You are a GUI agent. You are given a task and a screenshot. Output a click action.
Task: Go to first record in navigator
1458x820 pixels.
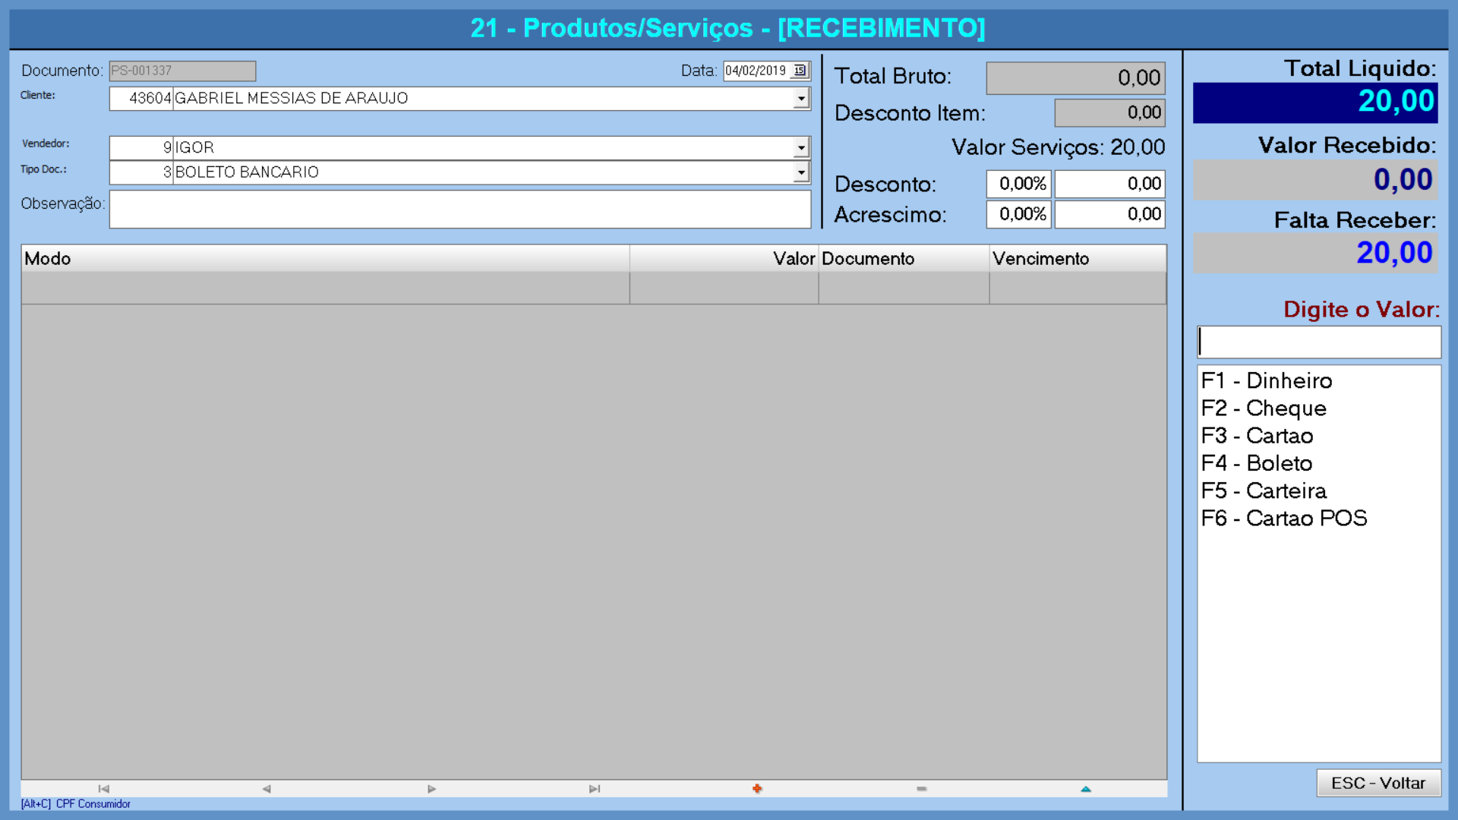104,789
